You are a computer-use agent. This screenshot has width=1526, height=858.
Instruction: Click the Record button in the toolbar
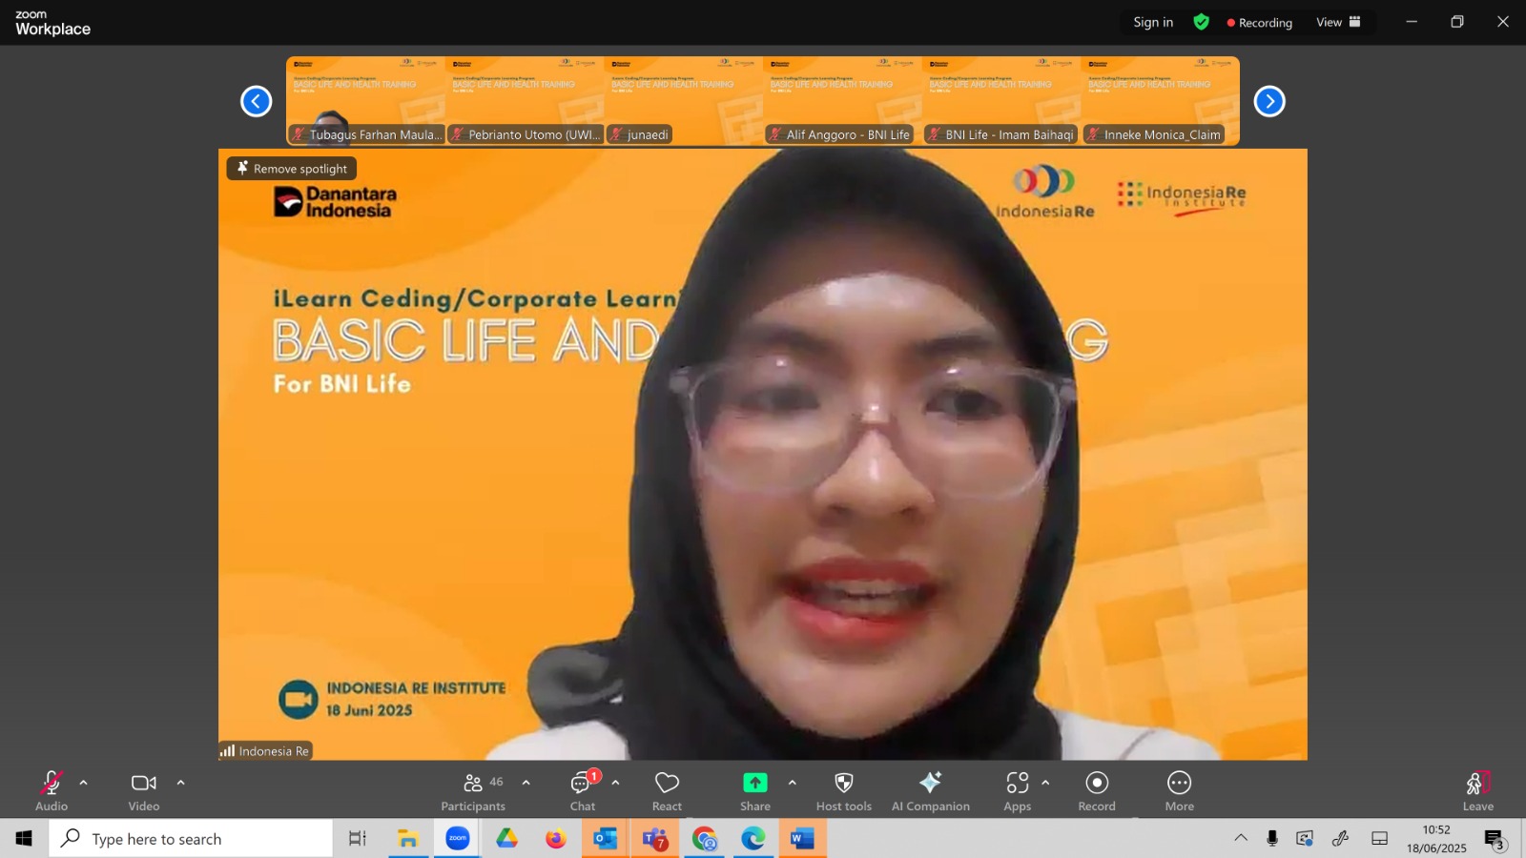[x=1097, y=791]
